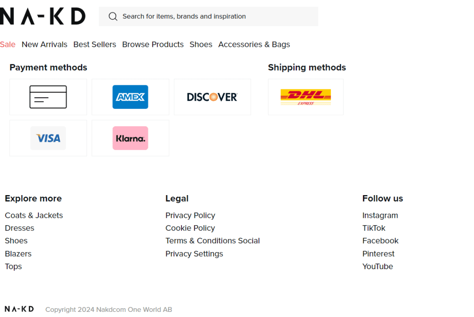Open the Sale menu item

pyautogui.click(x=8, y=44)
